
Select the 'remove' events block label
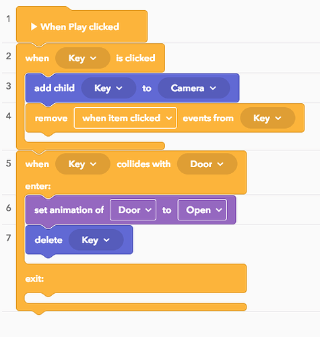[51, 119]
